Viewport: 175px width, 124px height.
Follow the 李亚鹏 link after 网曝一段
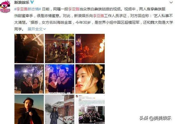(74, 9)
